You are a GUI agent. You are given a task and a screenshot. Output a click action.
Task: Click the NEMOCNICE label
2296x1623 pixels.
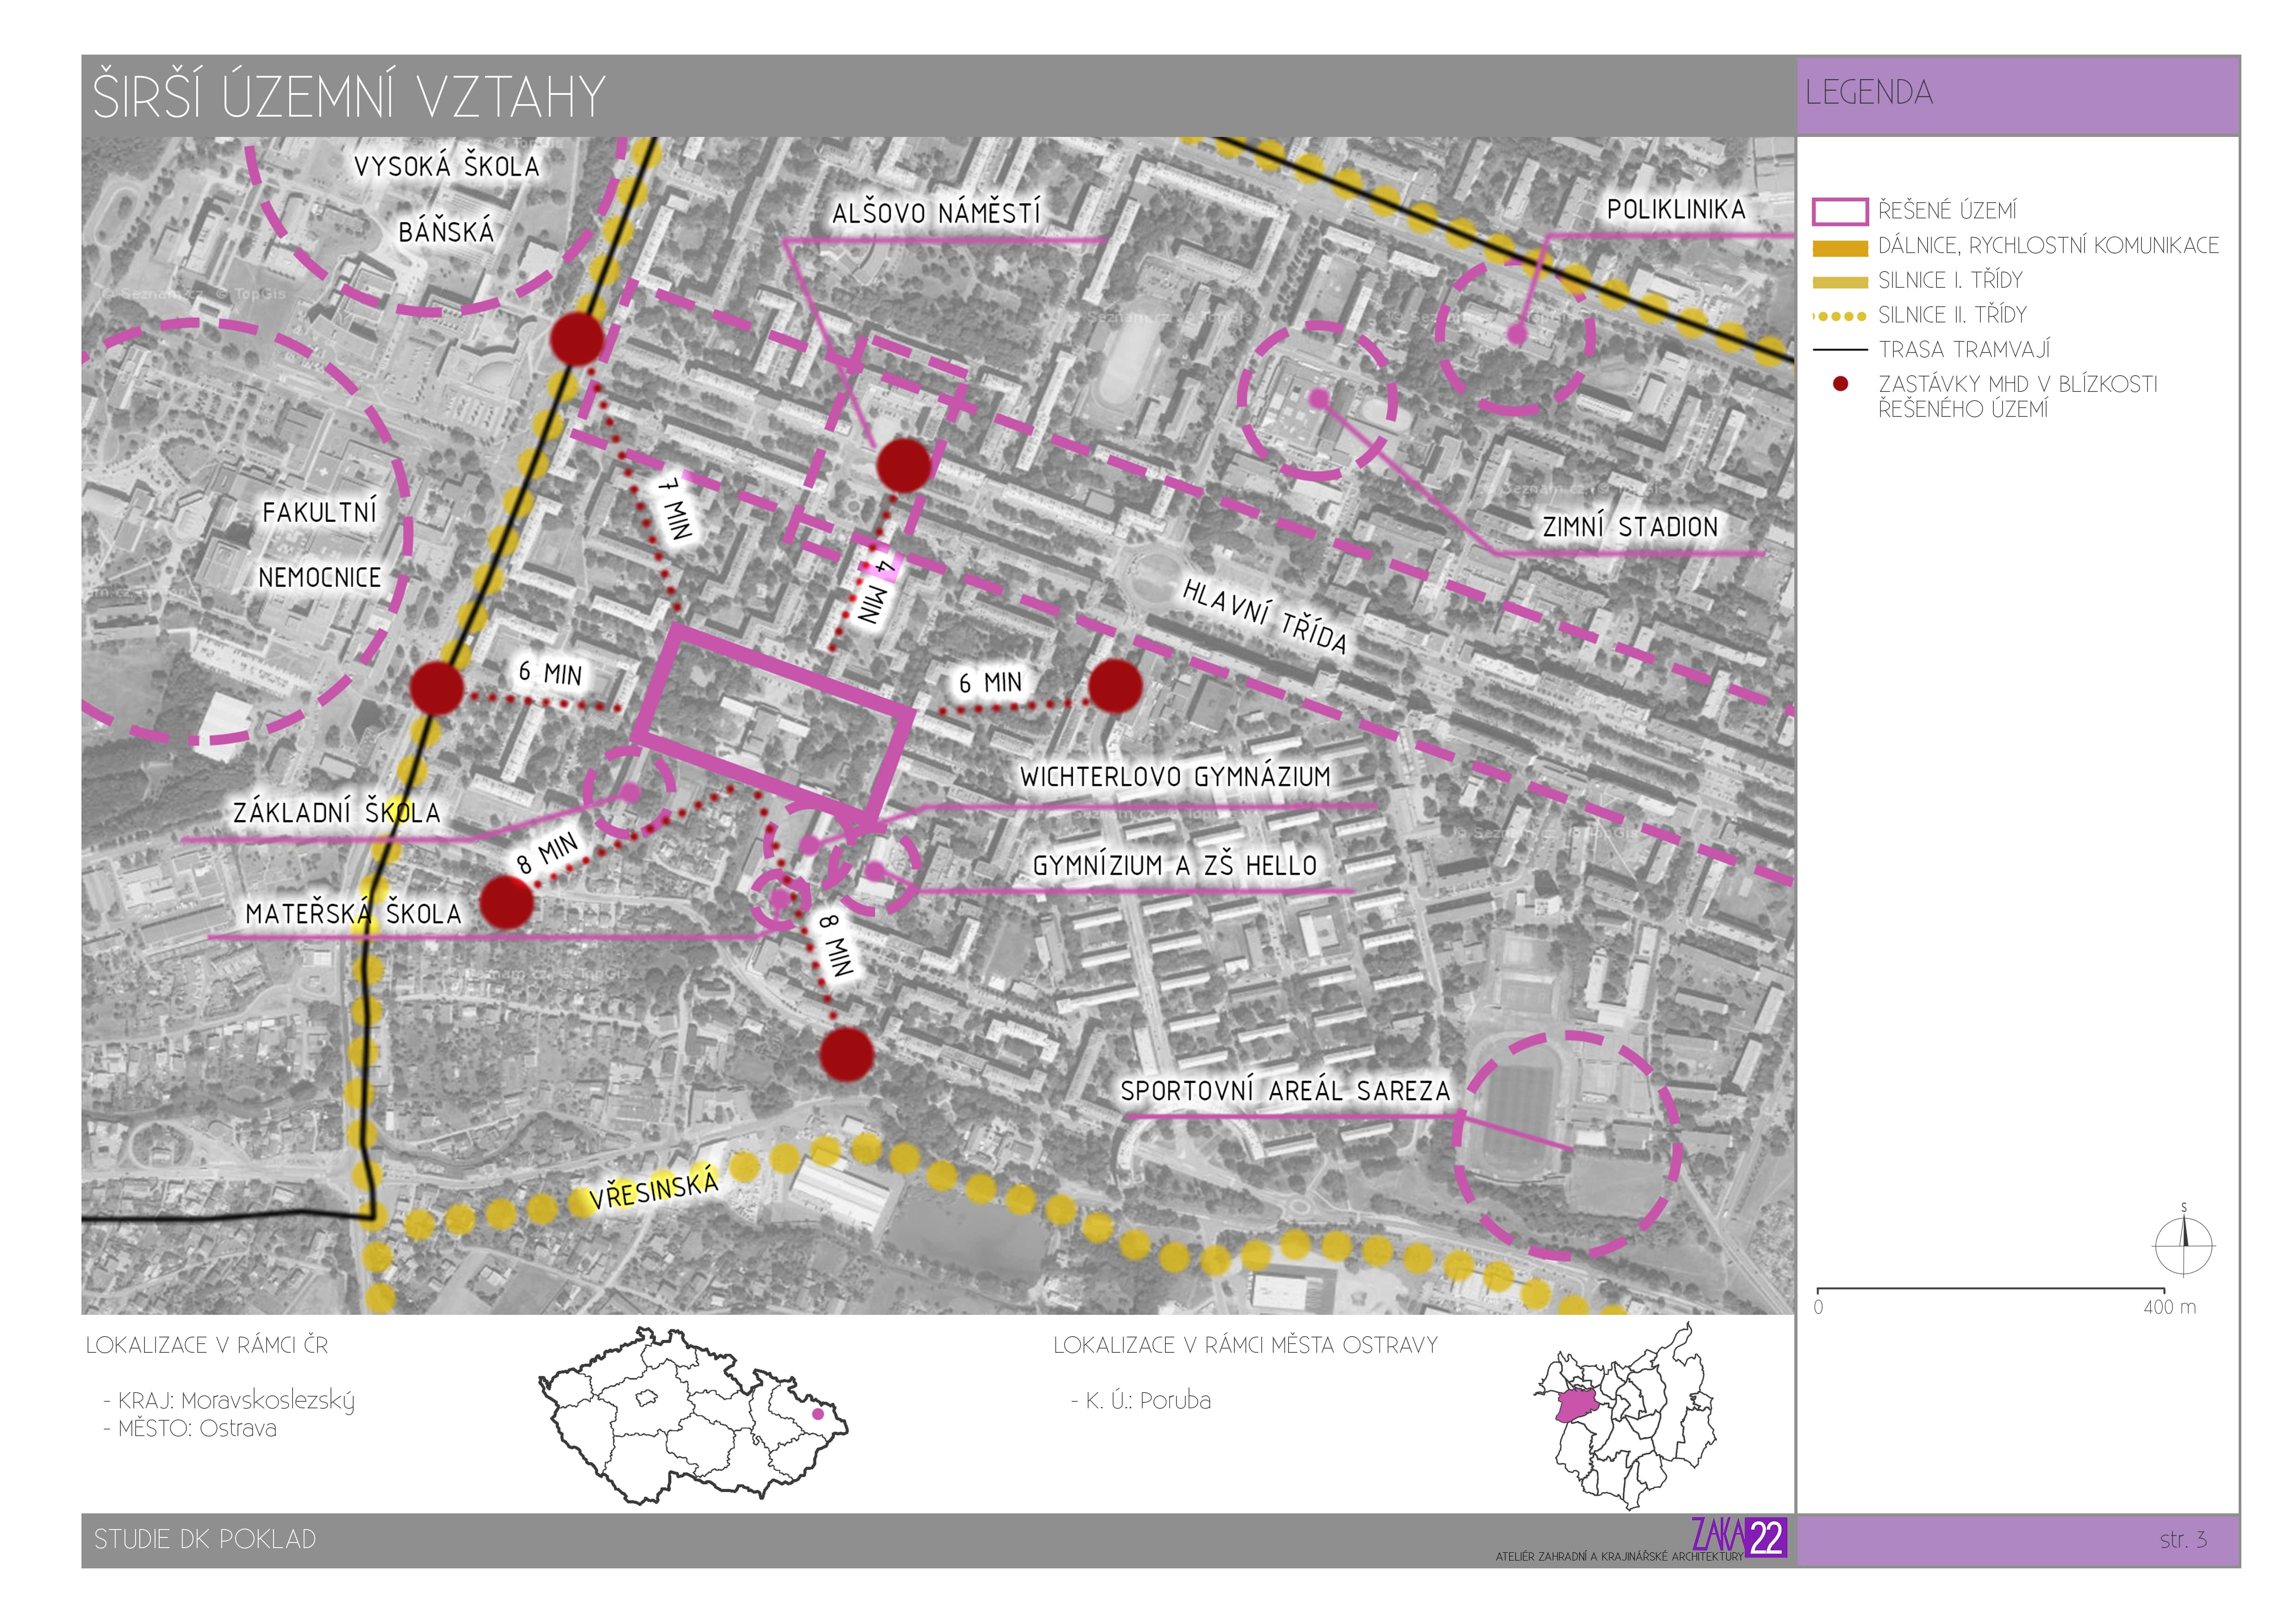point(319,578)
